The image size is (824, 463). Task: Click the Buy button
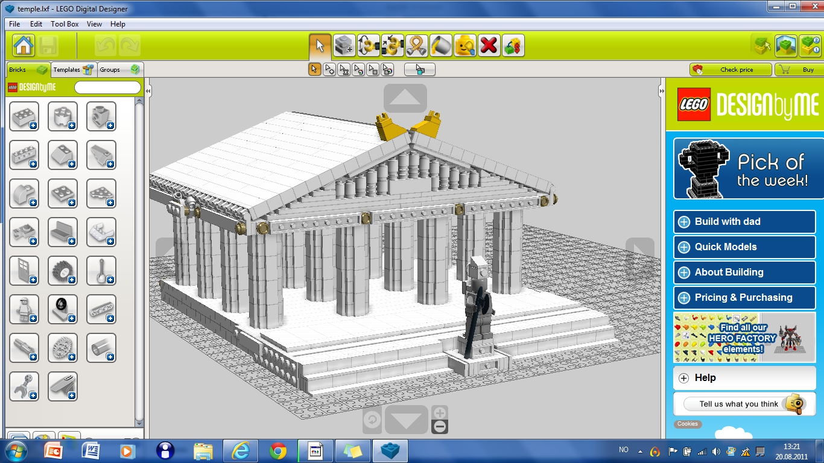(x=799, y=69)
